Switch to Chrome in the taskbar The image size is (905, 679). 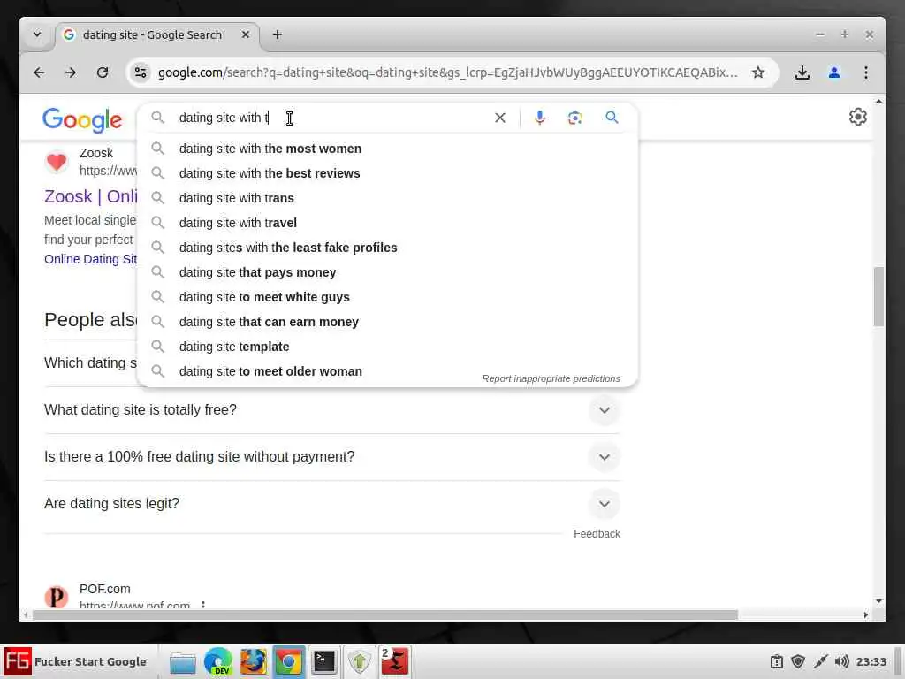pyautogui.click(x=289, y=661)
